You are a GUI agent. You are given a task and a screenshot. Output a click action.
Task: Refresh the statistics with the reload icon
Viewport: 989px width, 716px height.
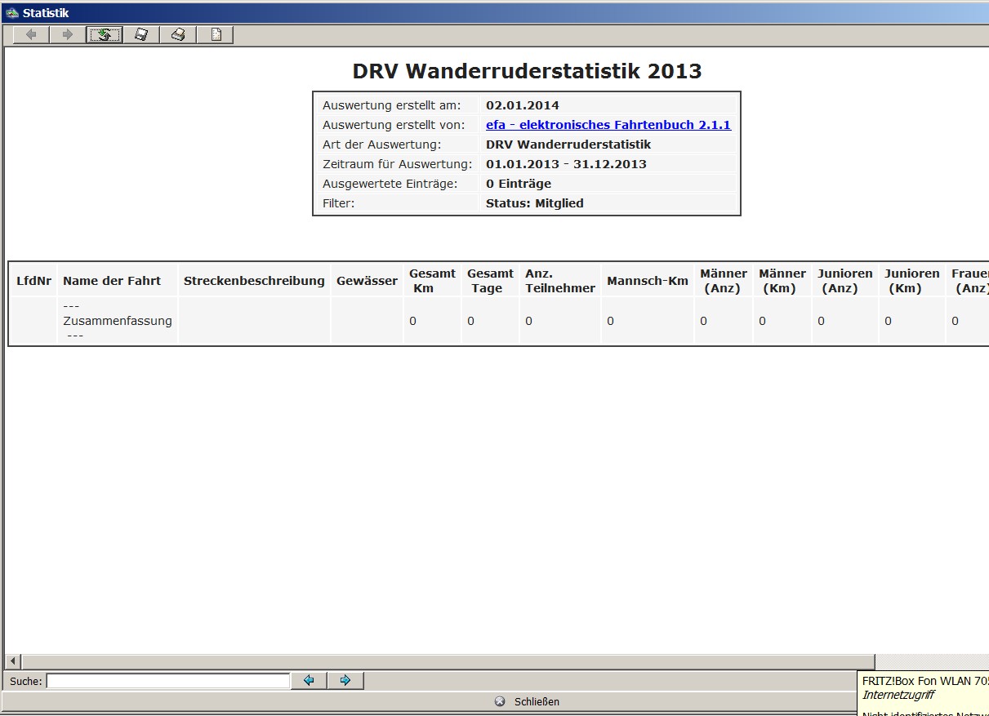point(105,33)
